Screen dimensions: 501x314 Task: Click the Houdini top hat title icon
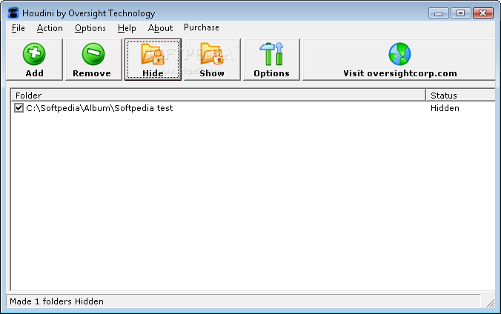13,13
